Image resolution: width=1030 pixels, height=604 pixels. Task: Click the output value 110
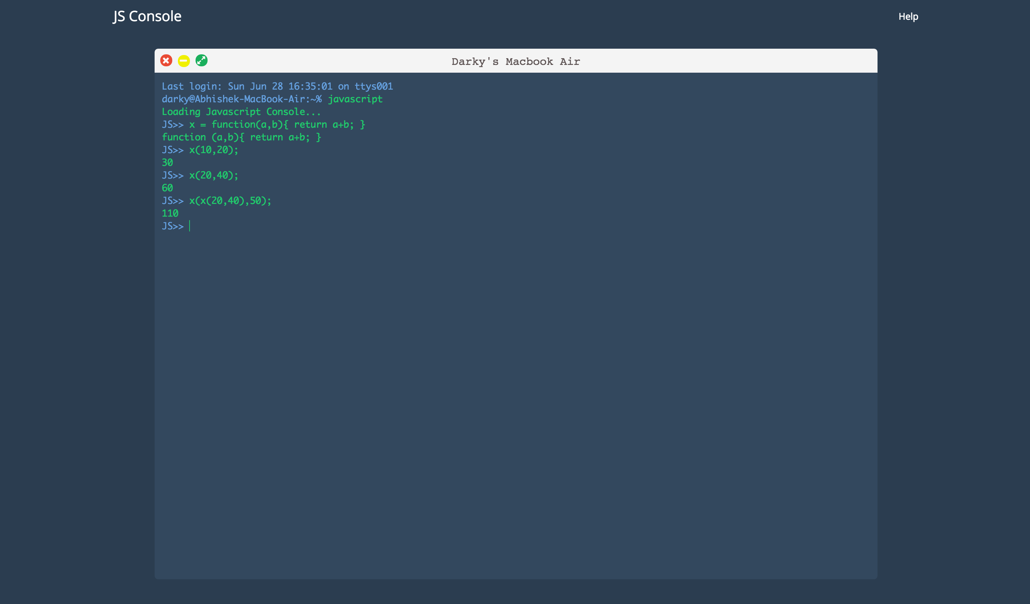click(170, 213)
